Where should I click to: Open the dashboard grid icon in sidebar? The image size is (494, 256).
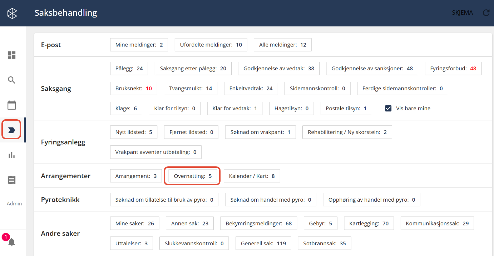[x=12, y=55]
